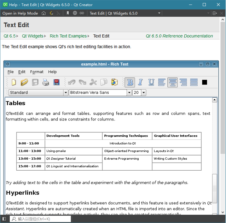Click the Copy pages icon

tap(104, 82)
